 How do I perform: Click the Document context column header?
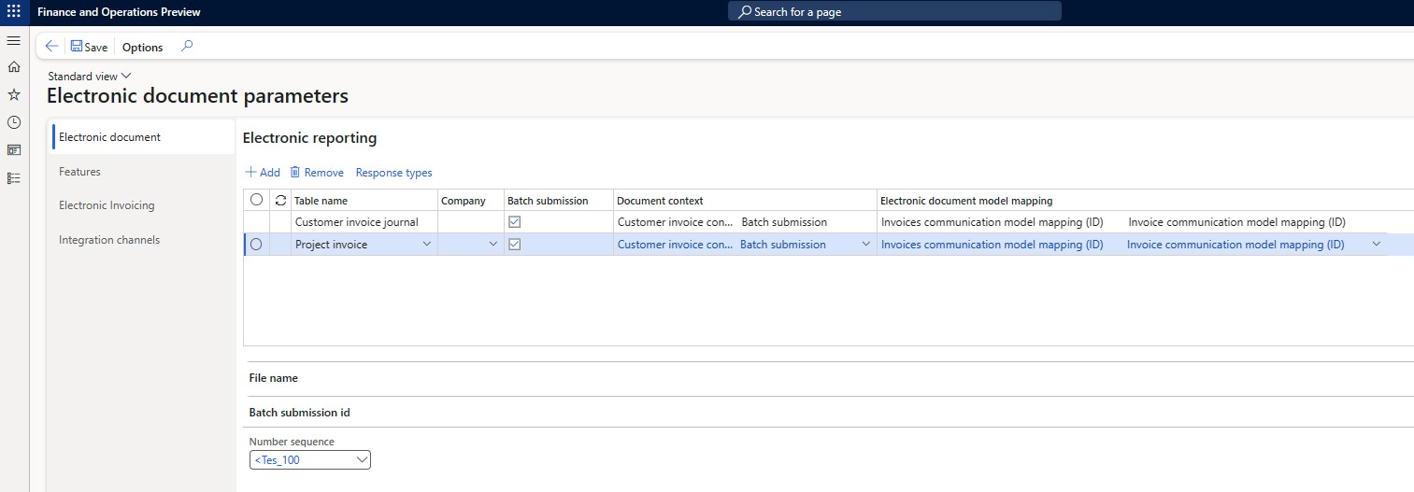point(745,201)
